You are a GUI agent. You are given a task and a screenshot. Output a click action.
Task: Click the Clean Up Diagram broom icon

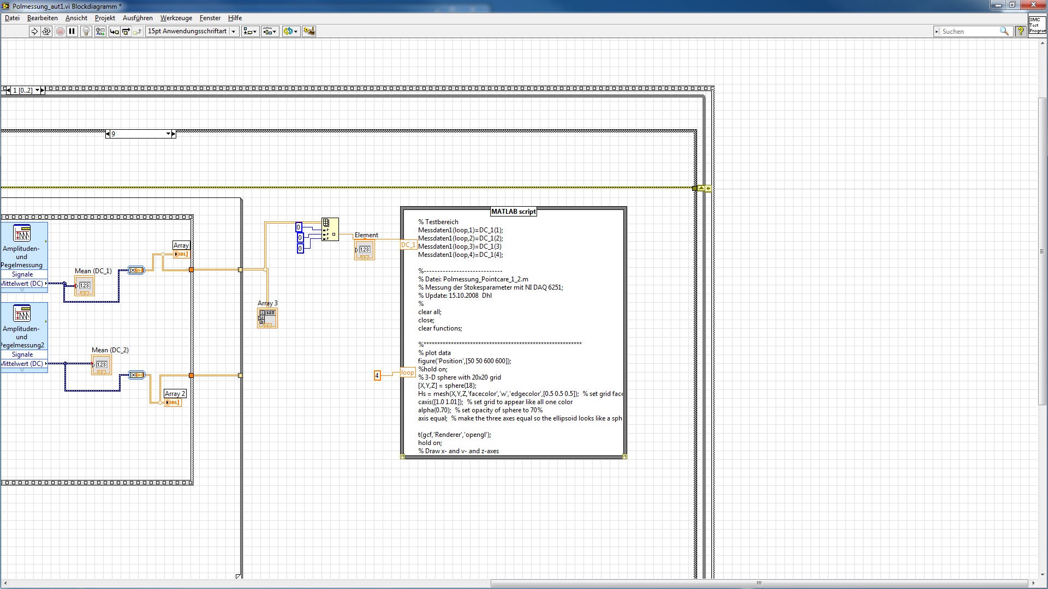click(309, 32)
